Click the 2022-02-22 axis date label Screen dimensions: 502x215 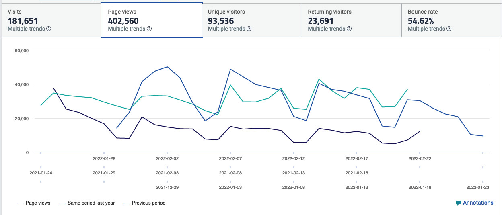[420, 159]
